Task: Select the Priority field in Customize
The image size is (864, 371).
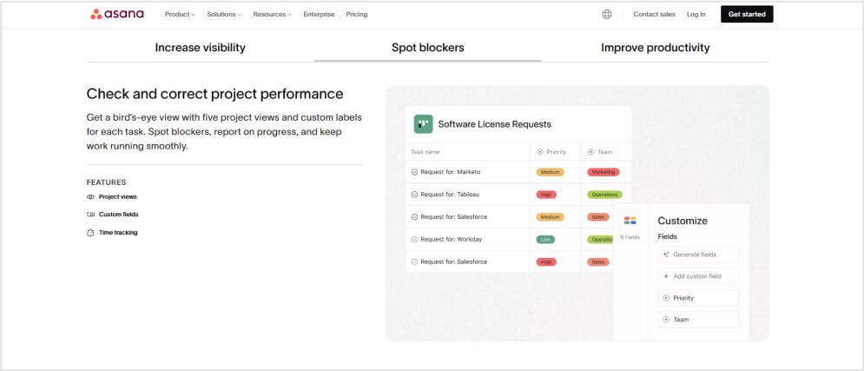Action: click(x=699, y=298)
